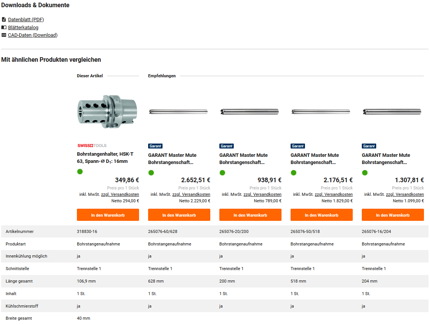Open the GARANT Master Mute title priced 938,91 €
Screen dimensions: 430x325
(244, 159)
